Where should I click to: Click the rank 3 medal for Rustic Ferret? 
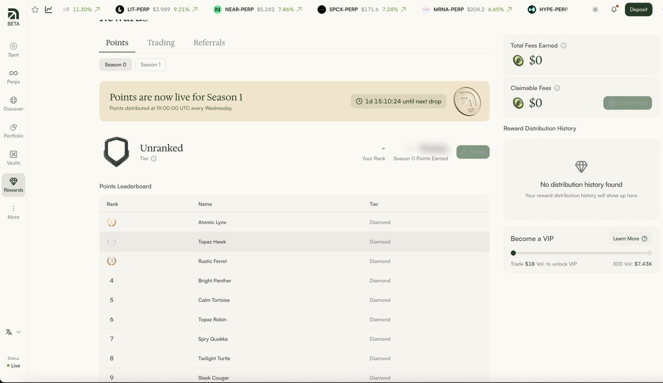pos(112,261)
